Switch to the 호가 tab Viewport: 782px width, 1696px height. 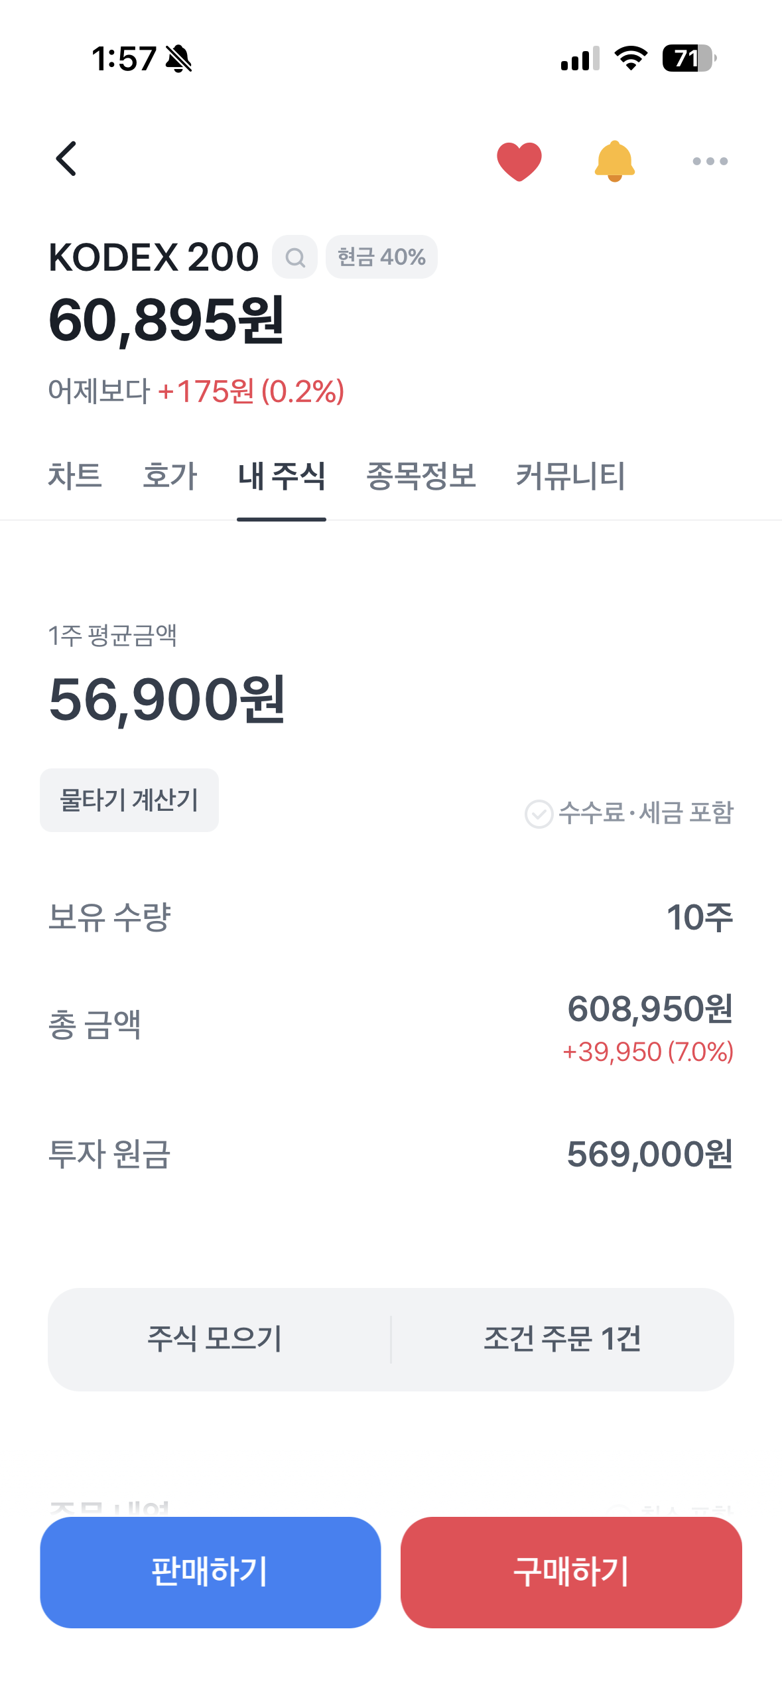(170, 476)
